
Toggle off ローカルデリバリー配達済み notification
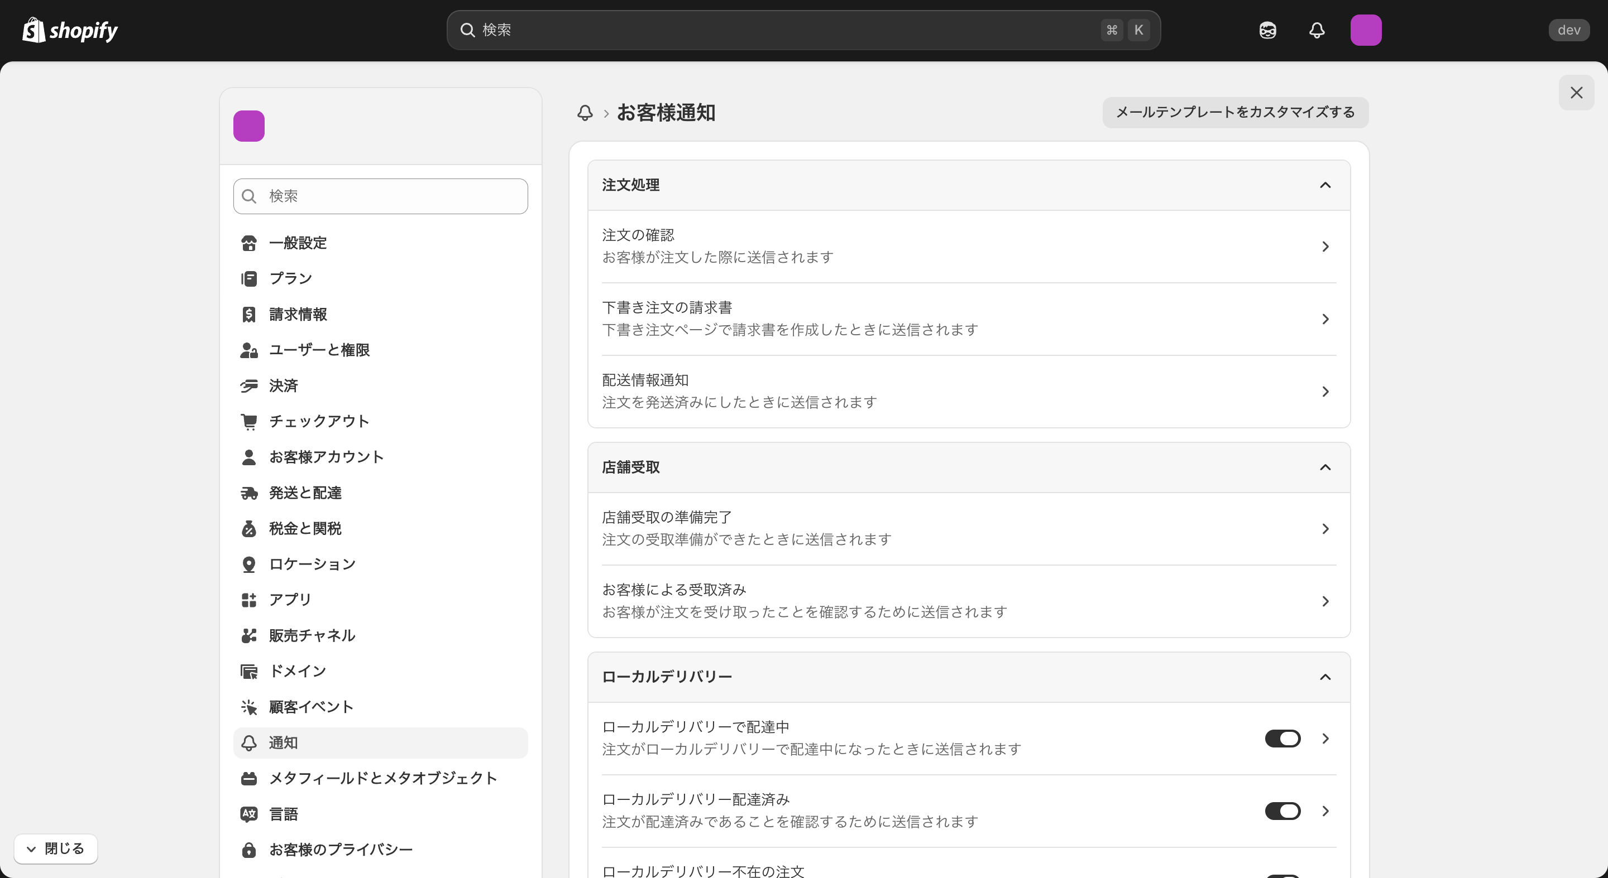pos(1282,811)
